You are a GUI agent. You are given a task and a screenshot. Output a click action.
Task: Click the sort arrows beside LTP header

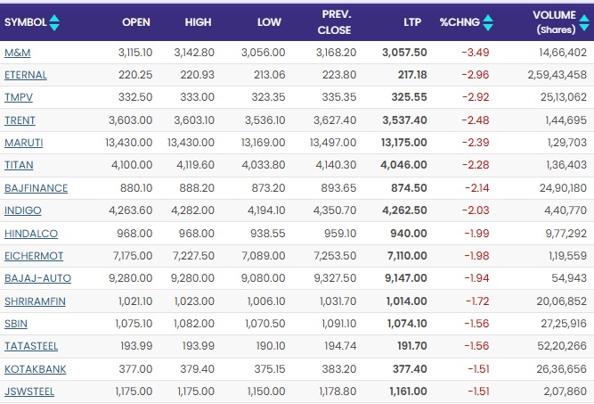tap(426, 21)
